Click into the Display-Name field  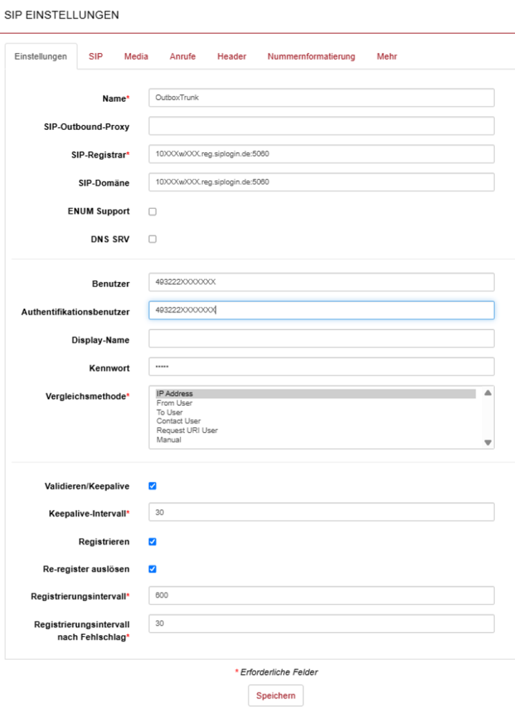pos(321,339)
